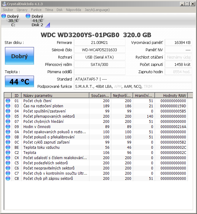Select the C: drive status orb
Viewport: 197px width, 214px height.
4,16
